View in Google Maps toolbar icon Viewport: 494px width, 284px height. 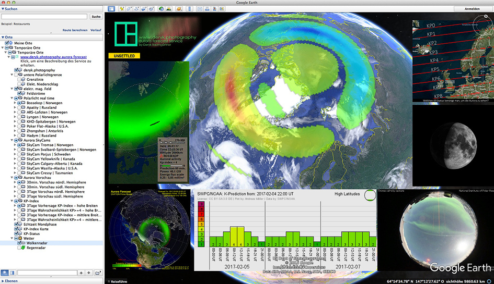pyautogui.click(x=222, y=9)
